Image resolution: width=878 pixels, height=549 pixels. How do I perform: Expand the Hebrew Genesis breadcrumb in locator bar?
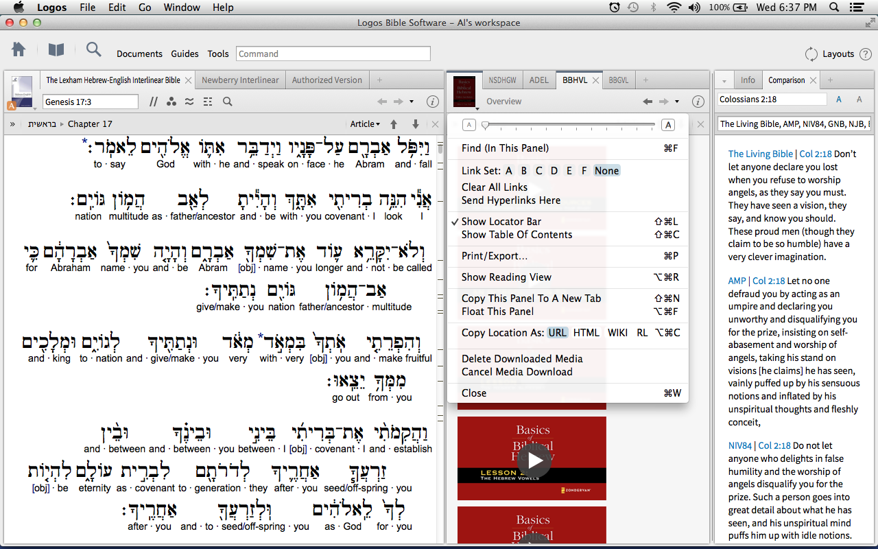pyautogui.click(x=42, y=124)
